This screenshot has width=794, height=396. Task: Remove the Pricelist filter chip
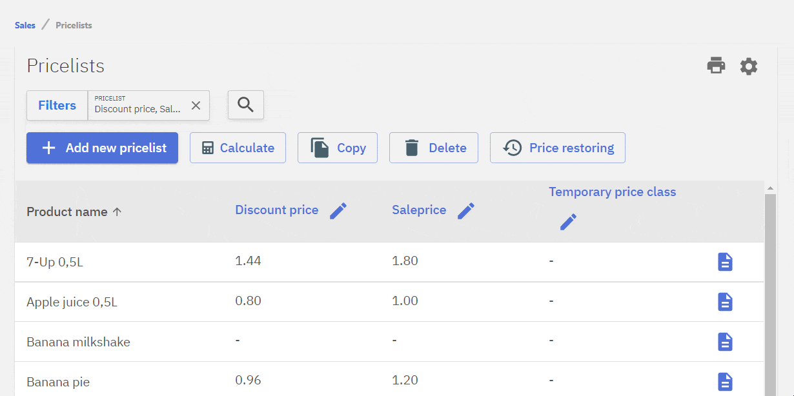coord(196,105)
